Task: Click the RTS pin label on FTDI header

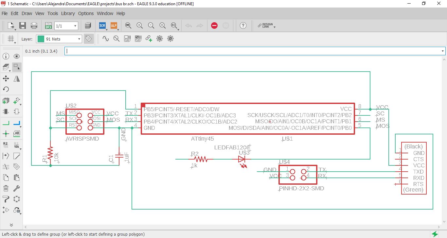Action: point(419,184)
